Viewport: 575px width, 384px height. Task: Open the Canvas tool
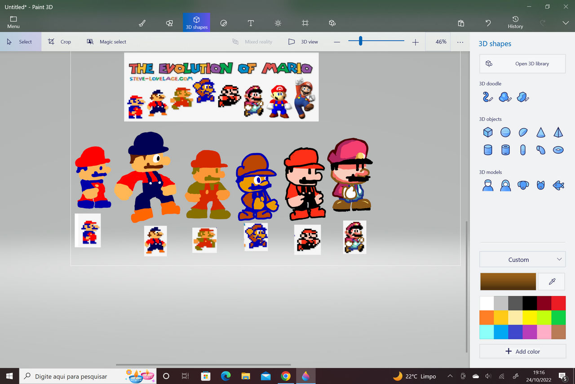coord(305,23)
